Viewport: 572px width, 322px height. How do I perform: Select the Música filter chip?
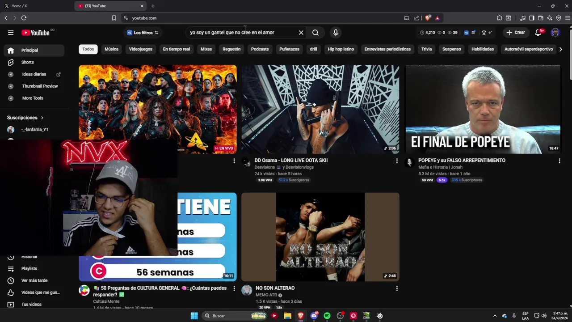coord(111,49)
